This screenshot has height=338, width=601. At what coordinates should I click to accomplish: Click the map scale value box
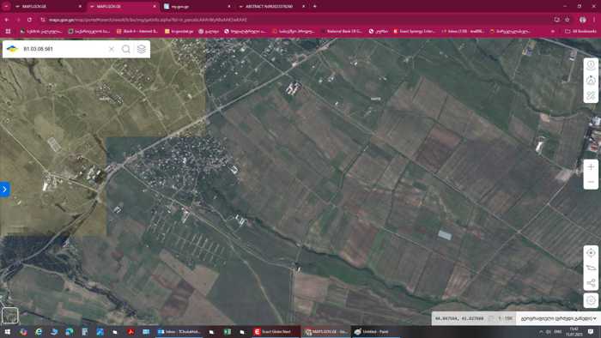pos(505,318)
